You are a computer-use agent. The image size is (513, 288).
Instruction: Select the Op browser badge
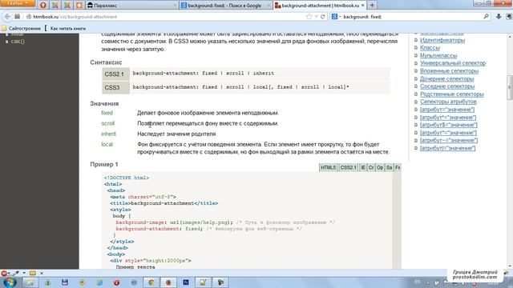[379, 167]
